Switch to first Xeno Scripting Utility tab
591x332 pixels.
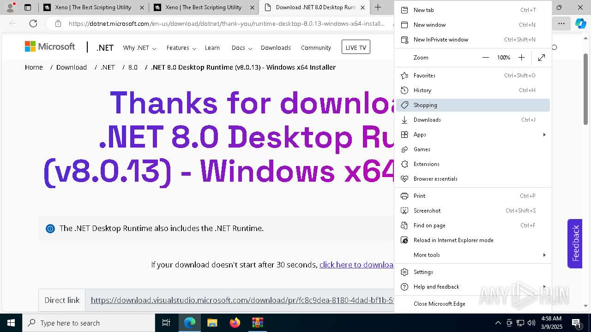pyautogui.click(x=93, y=7)
